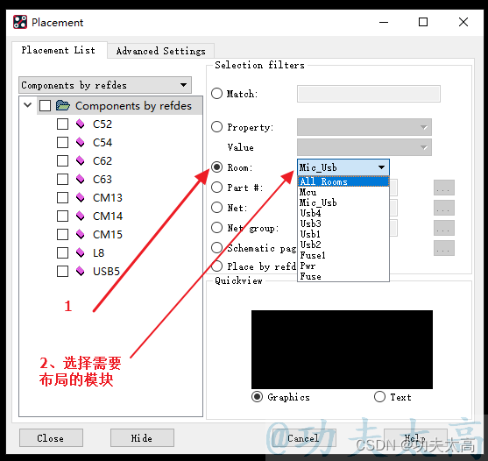Click the Hide button
Screen dimensions: 488x461
click(x=142, y=437)
